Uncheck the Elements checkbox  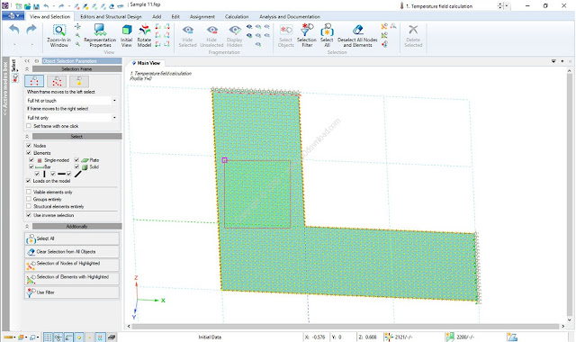click(x=29, y=153)
